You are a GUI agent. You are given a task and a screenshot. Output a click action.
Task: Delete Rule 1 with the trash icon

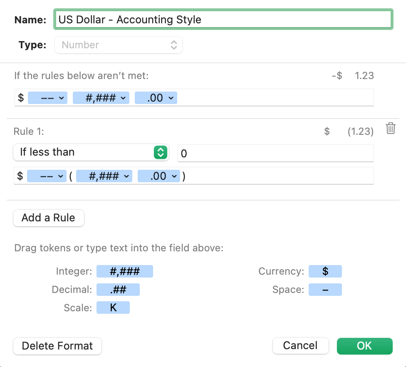pyautogui.click(x=390, y=129)
